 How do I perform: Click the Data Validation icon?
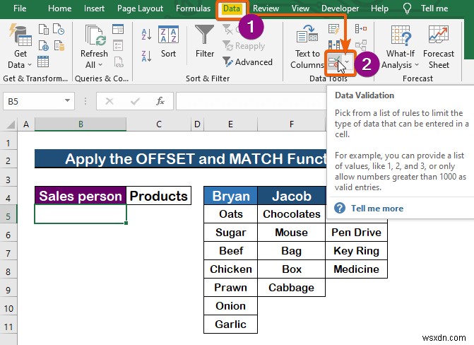pos(334,63)
